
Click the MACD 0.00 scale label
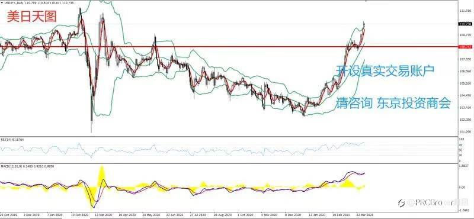[462, 187]
